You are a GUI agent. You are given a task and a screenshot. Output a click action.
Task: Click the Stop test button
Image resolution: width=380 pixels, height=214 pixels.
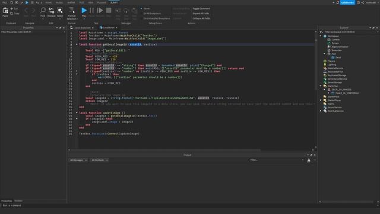coord(109,11)
